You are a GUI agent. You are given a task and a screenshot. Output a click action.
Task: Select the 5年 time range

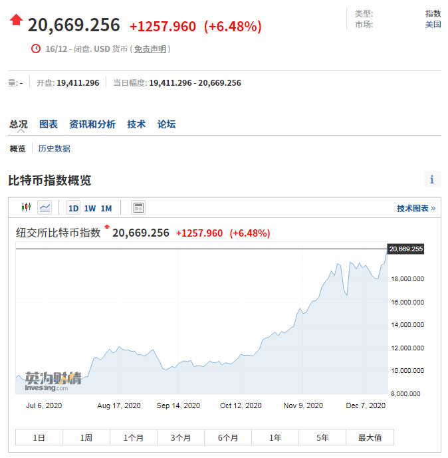(322, 437)
